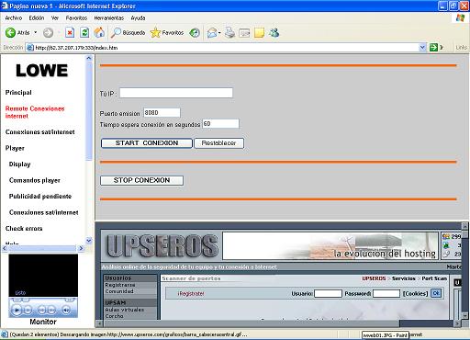The width and height of the screenshot is (470, 340).
Task: Click the Messenger people icon
Action: (x=274, y=32)
